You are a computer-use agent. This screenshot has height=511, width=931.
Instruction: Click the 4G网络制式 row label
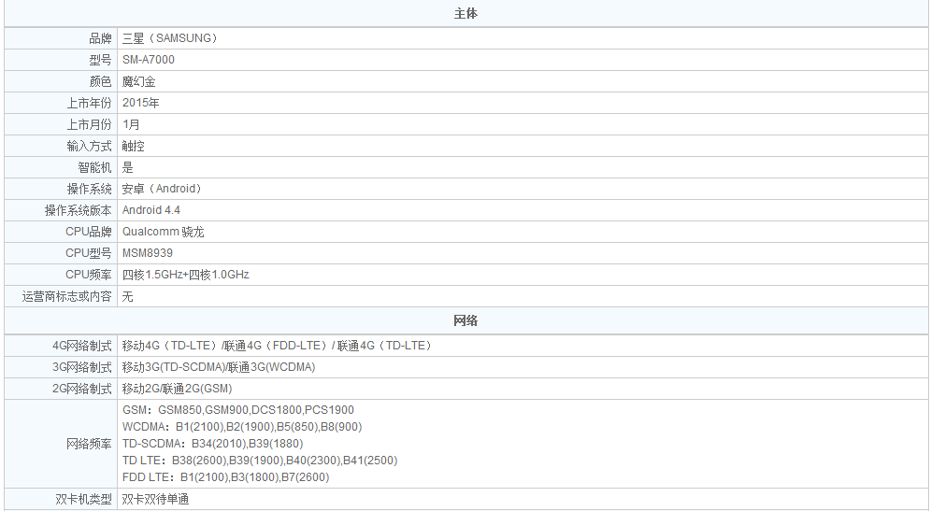tap(82, 346)
